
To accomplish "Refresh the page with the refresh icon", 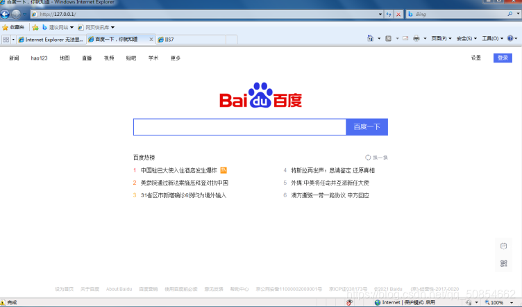I will click(389, 15).
